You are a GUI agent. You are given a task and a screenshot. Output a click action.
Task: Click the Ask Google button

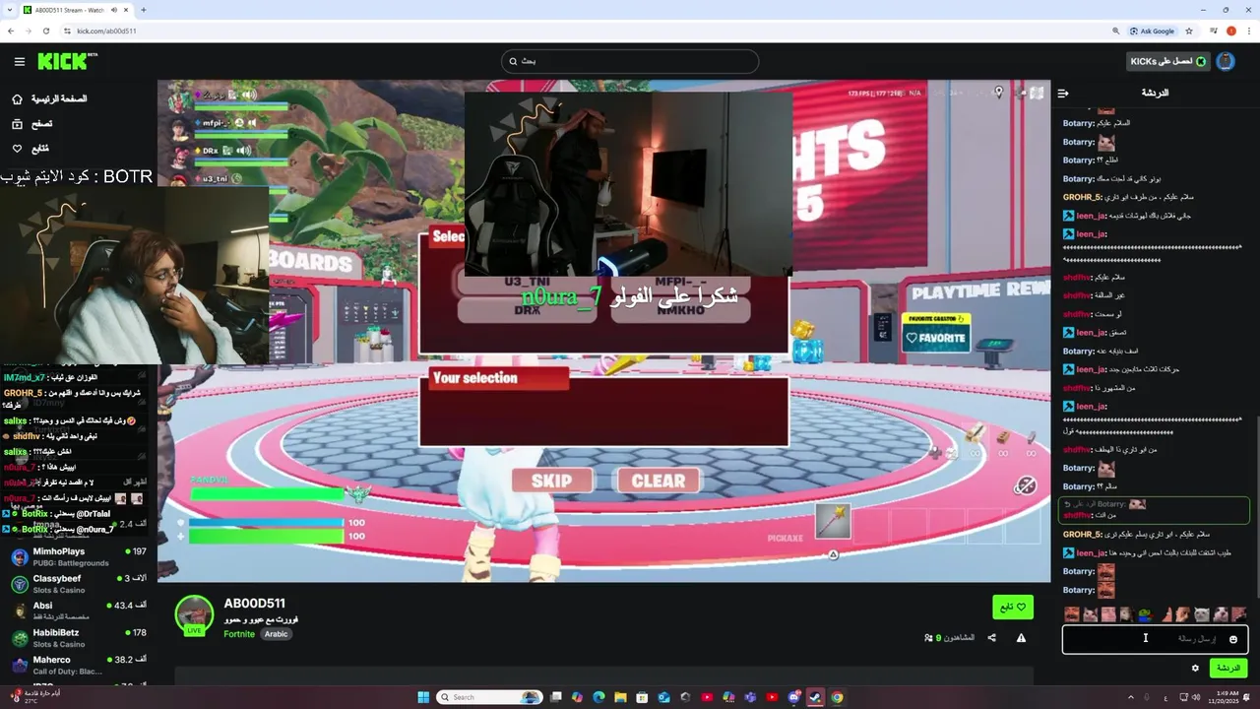[x=1152, y=31]
